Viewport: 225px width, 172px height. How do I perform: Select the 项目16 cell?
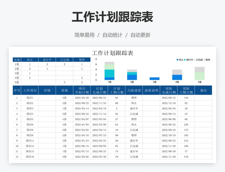(30, 157)
